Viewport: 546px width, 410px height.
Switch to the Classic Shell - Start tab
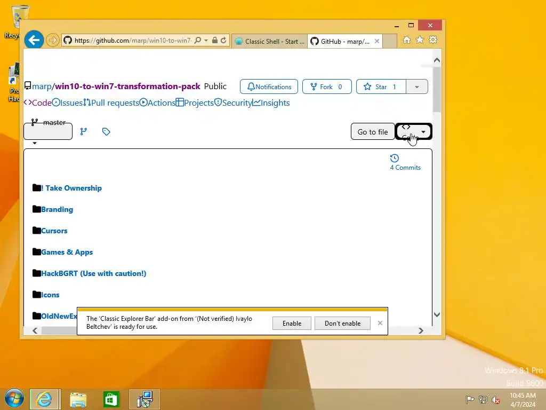pyautogui.click(x=269, y=42)
